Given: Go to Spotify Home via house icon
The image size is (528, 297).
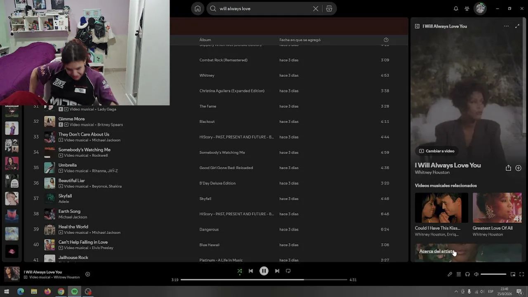Looking at the screenshot, I should (198, 9).
